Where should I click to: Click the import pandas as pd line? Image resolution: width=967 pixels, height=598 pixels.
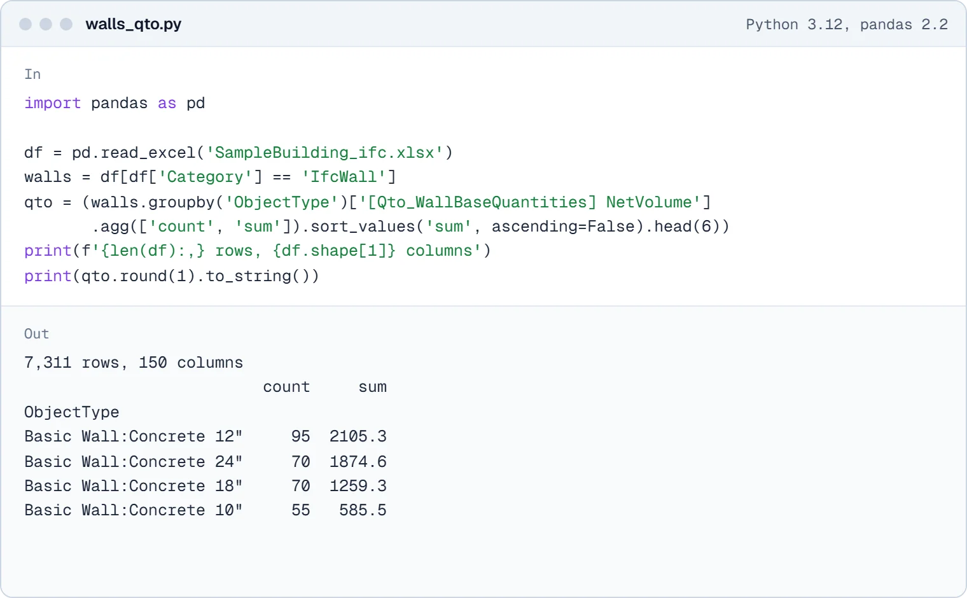(x=115, y=103)
